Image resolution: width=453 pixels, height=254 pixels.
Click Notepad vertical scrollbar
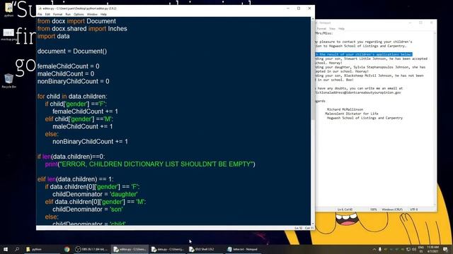tap(435, 118)
